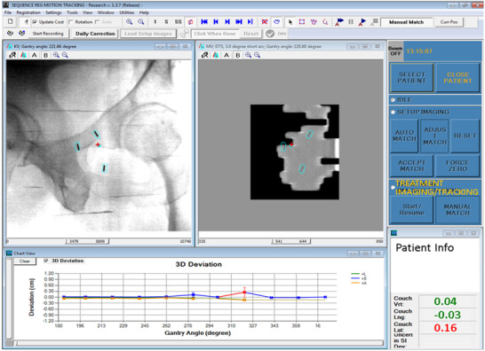Open the Help menu
The image size is (485, 351).
click(x=144, y=12)
